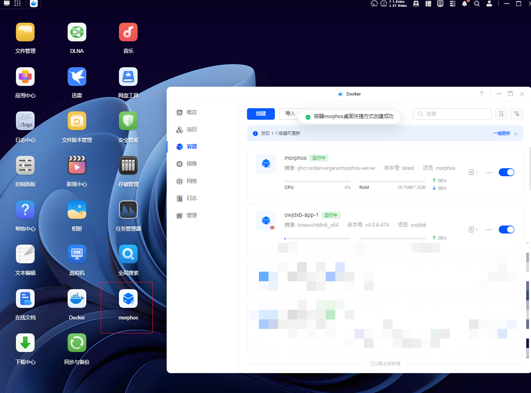Open 日志中心 log center icon
This screenshot has width=531, height=393.
[25, 121]
